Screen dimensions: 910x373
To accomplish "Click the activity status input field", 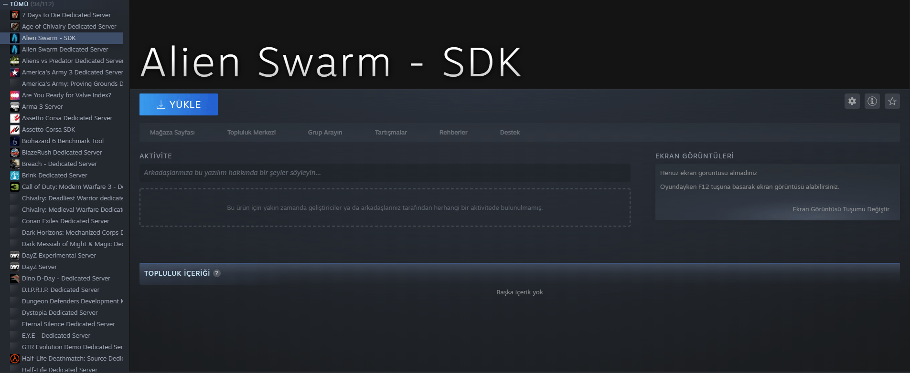I will [x=385, y=173].
